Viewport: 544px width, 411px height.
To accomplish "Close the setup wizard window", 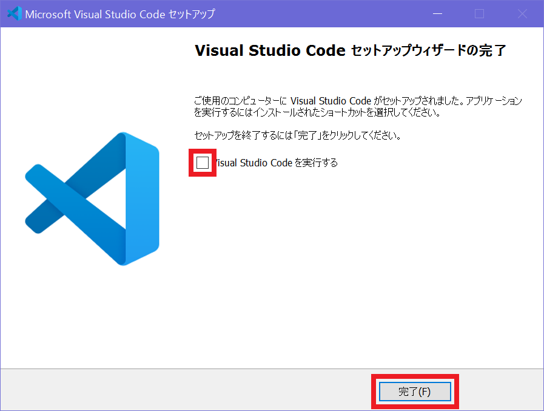I will [522, 14].
